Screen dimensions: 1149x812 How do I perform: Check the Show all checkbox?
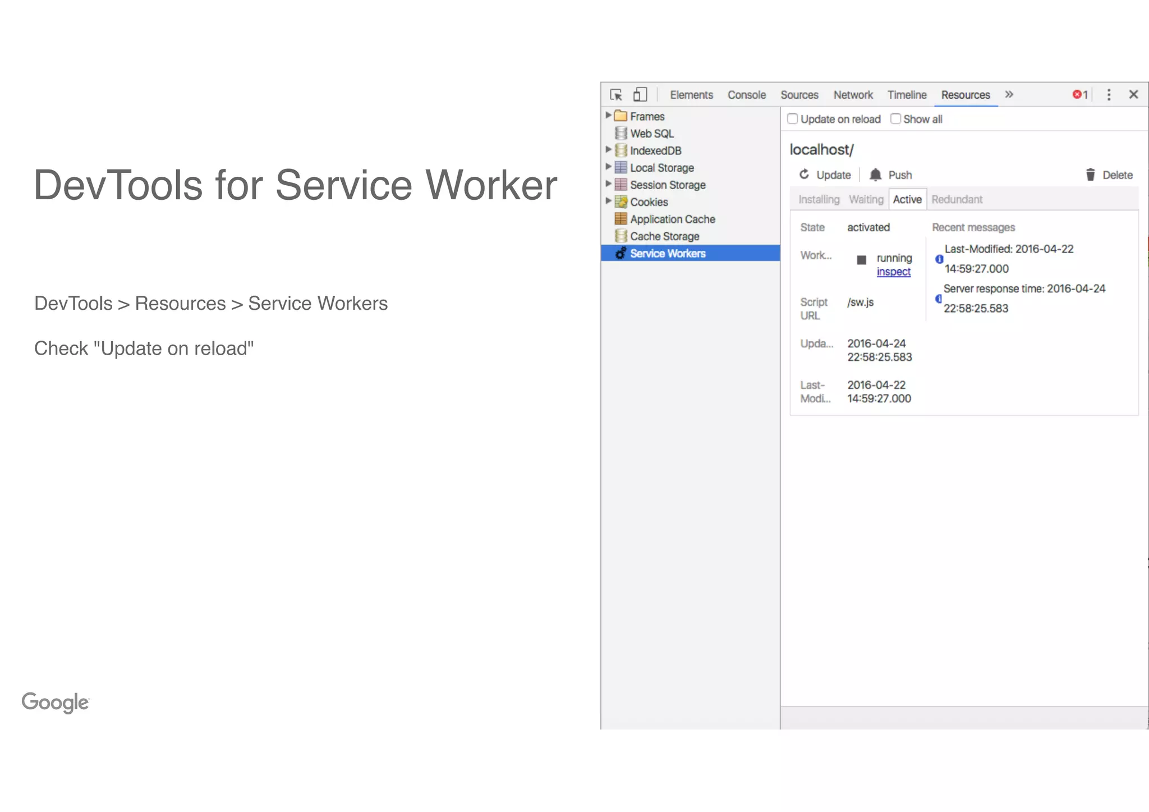[895, 119]
